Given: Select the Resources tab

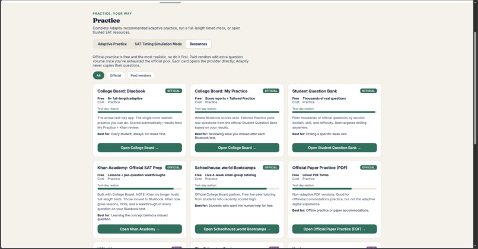Looking at the screenshot, I should (x=198, y=44).
